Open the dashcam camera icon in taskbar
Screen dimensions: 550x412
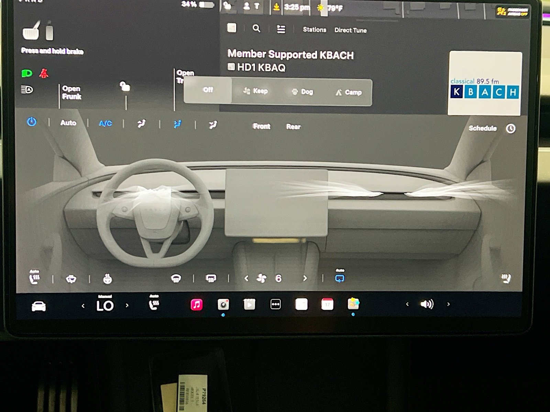(x=223, y=304)
